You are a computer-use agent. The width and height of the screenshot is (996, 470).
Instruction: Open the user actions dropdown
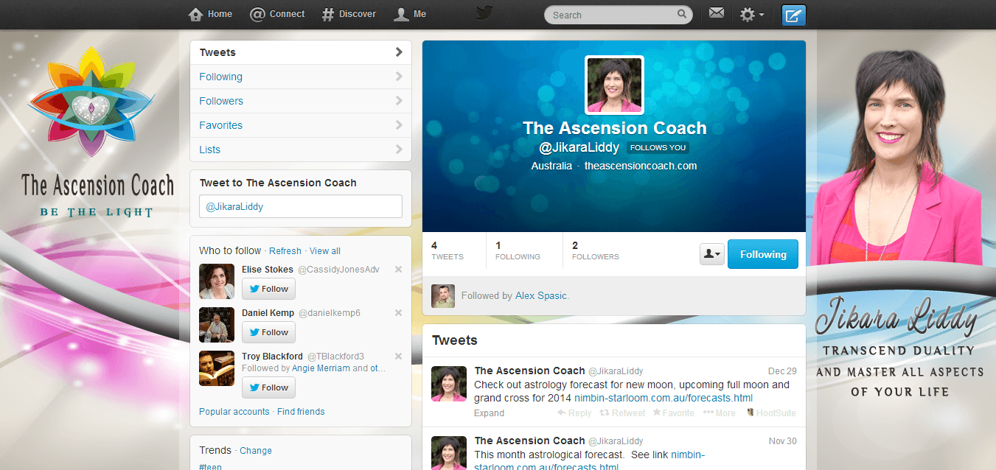[712, 254]
